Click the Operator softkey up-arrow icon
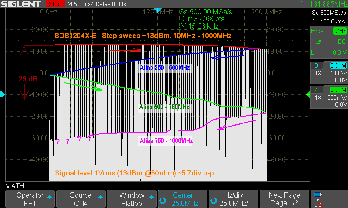Screen dimensions: 348x208 pos(50,197)
